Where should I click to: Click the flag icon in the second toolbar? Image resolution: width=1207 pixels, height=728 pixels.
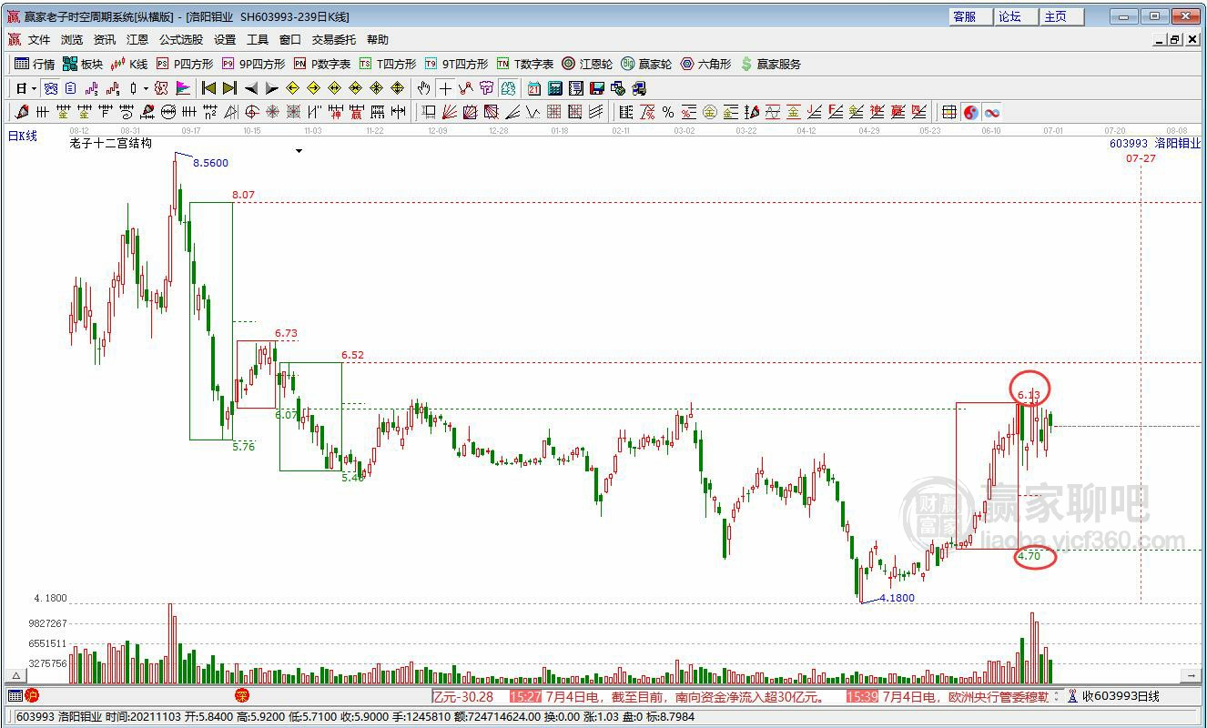[183, 88]
